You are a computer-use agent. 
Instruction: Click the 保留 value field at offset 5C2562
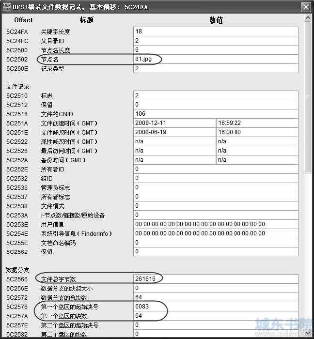click(216, 252)
